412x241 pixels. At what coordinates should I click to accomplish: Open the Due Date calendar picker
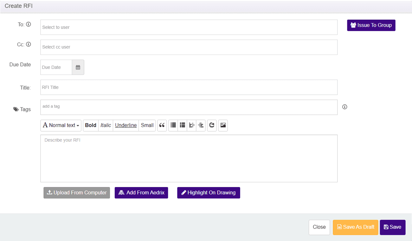(78, 67)
